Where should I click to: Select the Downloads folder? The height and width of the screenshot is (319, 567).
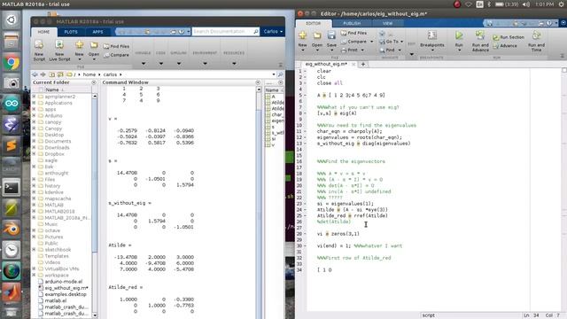point(57,148)
